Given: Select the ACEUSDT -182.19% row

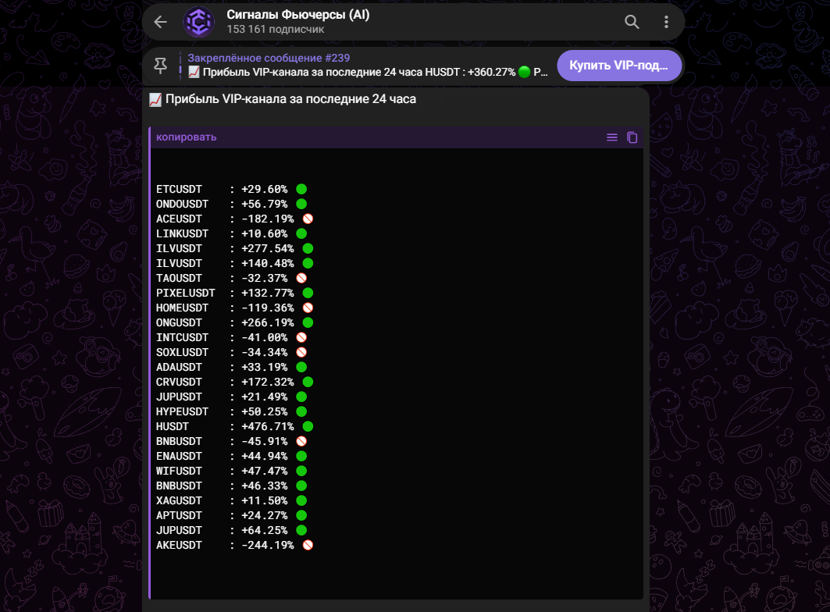Looking at the screenshot, I should coord(234,219).
